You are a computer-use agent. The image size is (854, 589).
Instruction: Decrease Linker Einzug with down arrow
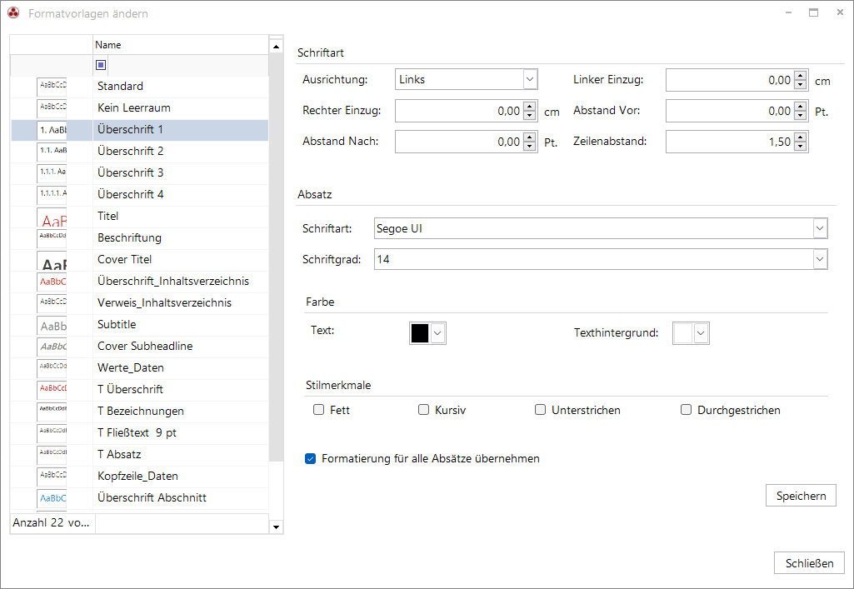[x=800, y=84]
